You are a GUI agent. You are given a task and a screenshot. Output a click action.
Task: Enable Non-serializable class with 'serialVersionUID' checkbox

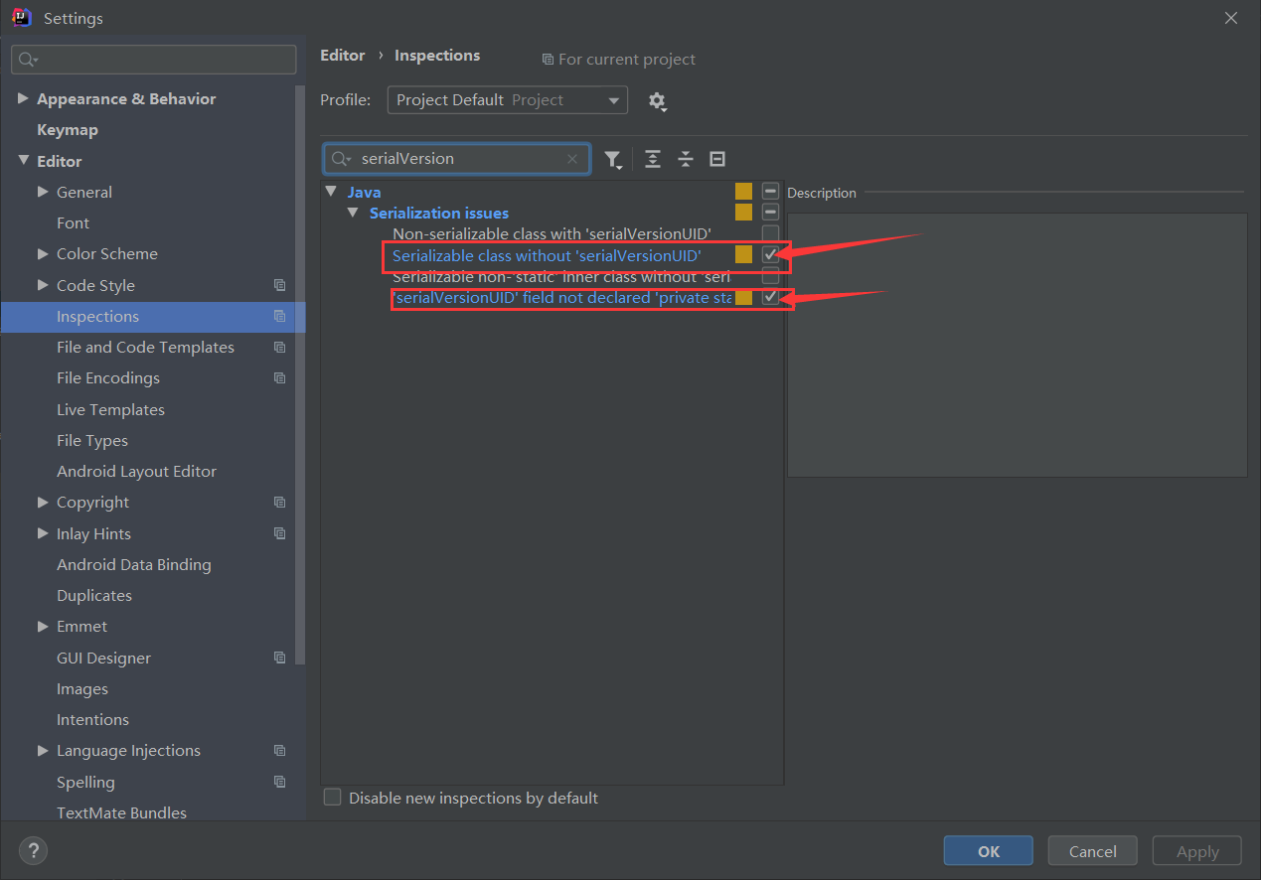point(770,233)
